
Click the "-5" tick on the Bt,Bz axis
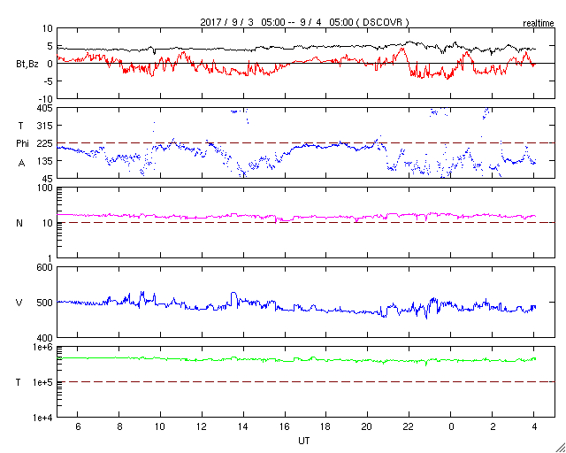pos(47,81)
